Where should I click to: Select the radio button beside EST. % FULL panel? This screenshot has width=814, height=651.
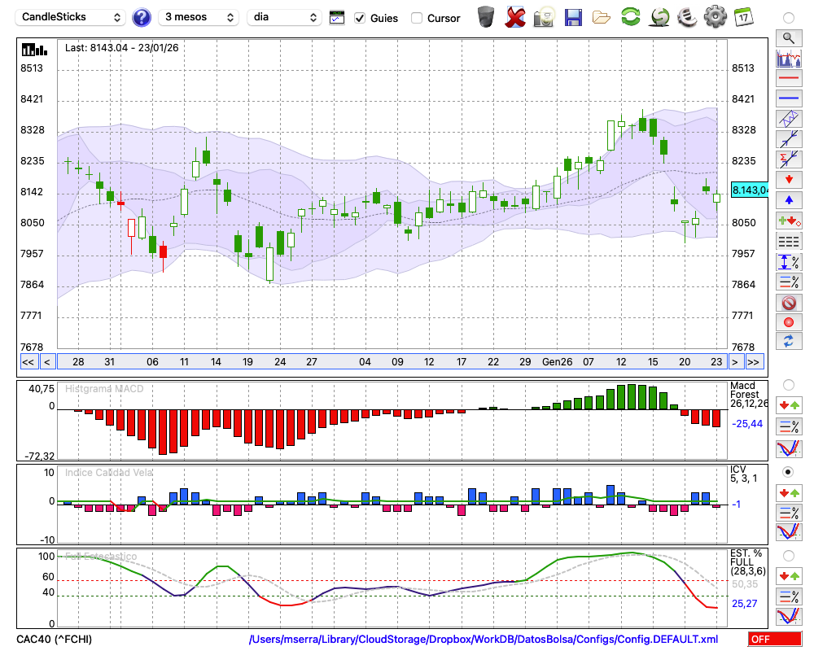pos(788,556)
